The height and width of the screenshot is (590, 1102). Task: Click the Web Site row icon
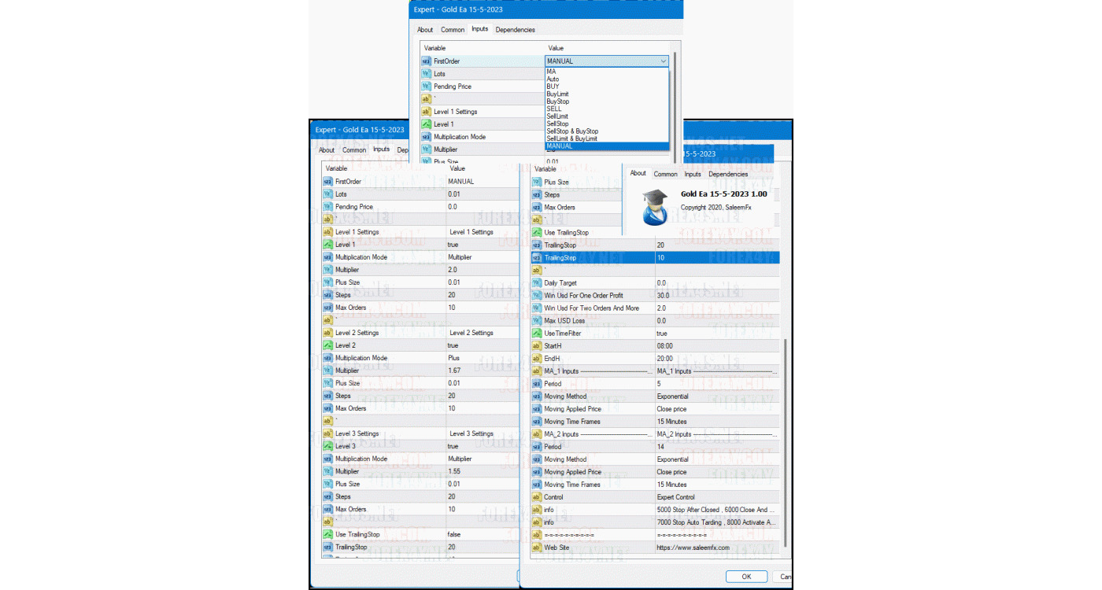(536, 548)
